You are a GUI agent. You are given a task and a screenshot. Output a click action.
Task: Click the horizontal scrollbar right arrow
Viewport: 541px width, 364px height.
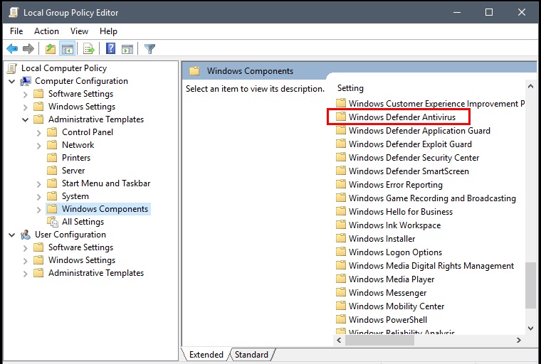tap(518, 341)
